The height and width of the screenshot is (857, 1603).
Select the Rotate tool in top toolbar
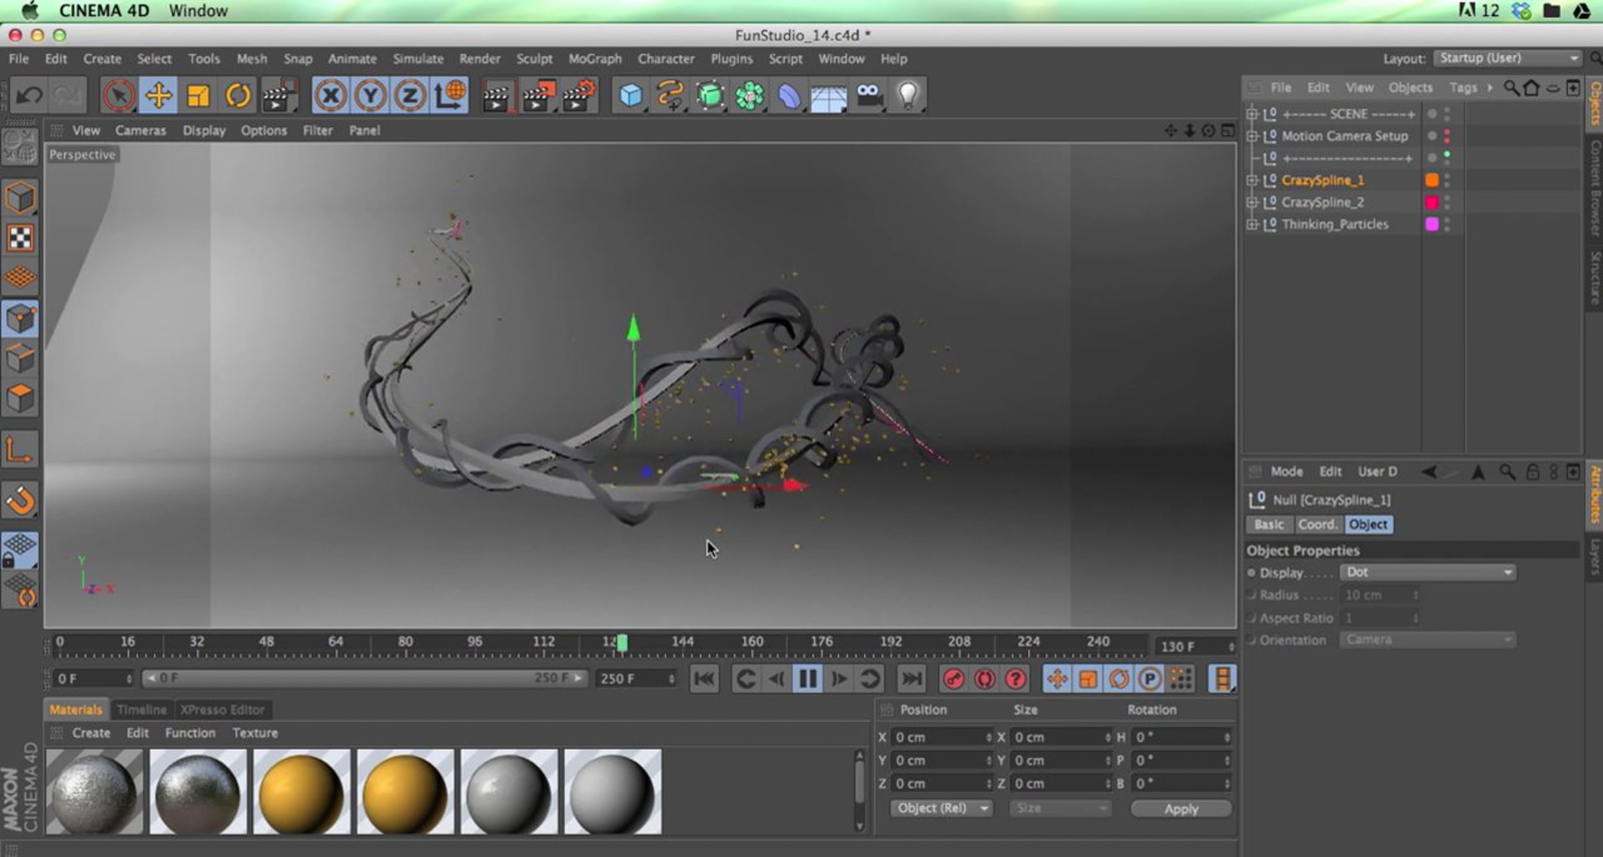click(x=237, y=95)
